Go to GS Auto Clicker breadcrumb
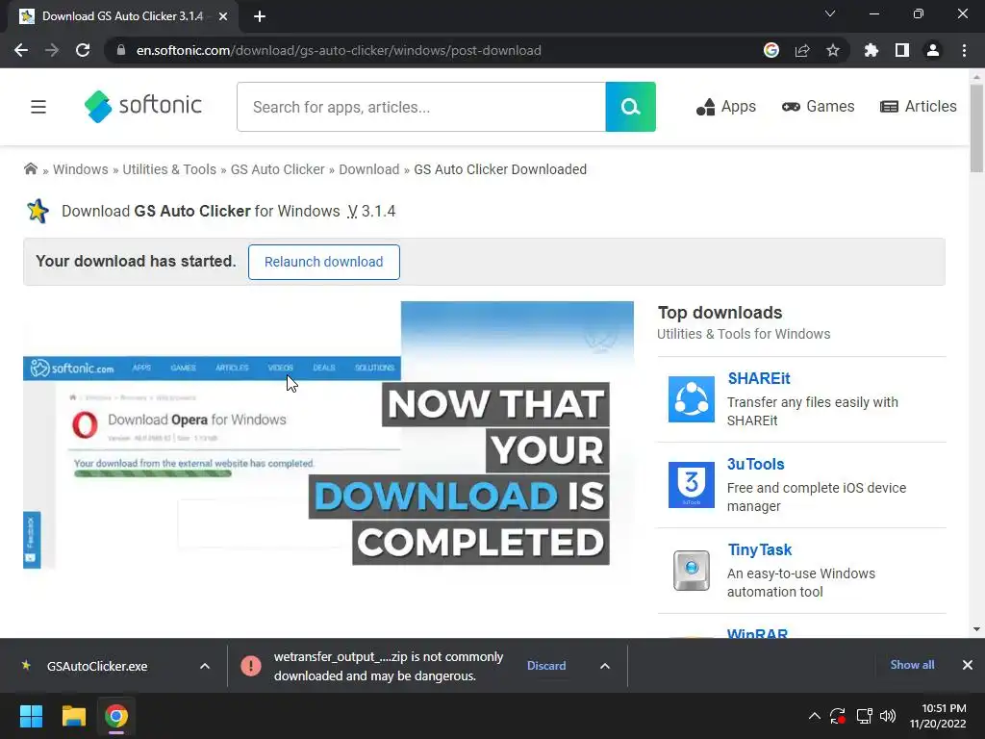The image size is (985, 739). pos(278,169)
